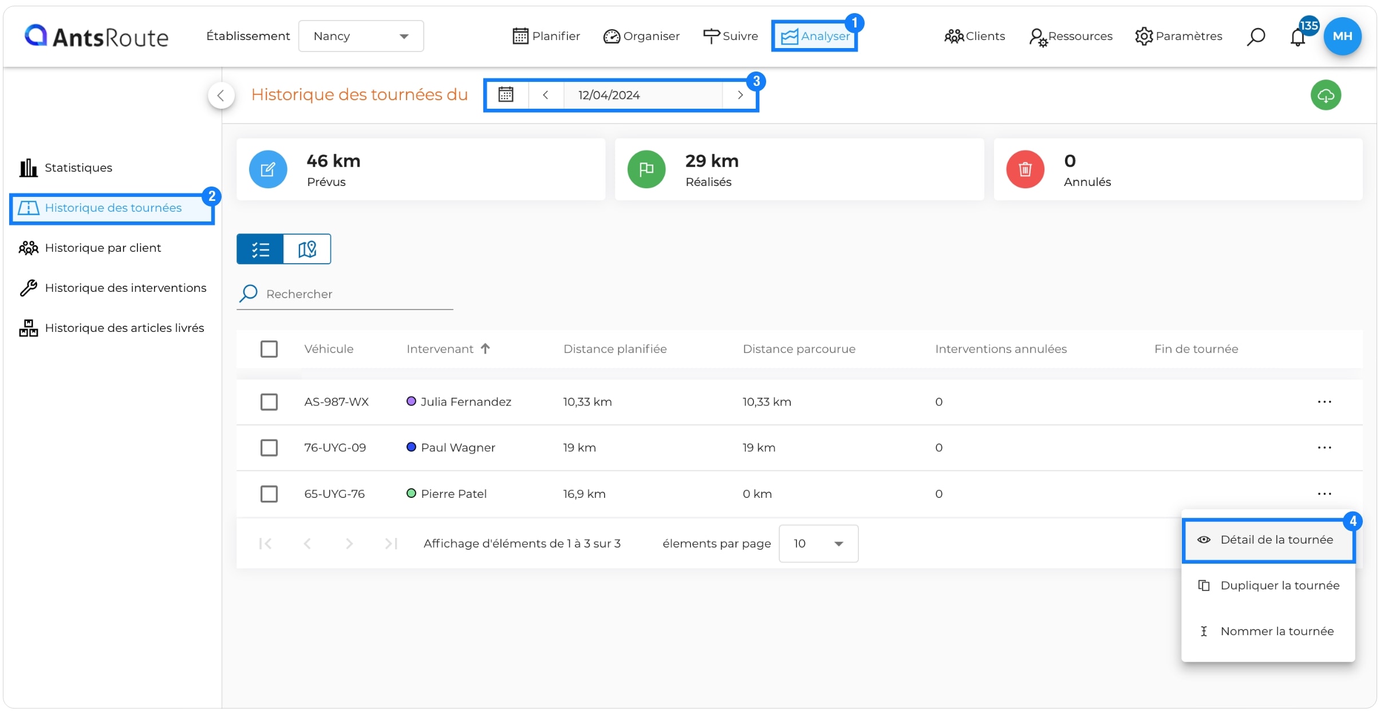The height and width of the screenshot is (713, 1380).
Task: Toggle the select-all checkbox in table header
Action: point(269,349)
